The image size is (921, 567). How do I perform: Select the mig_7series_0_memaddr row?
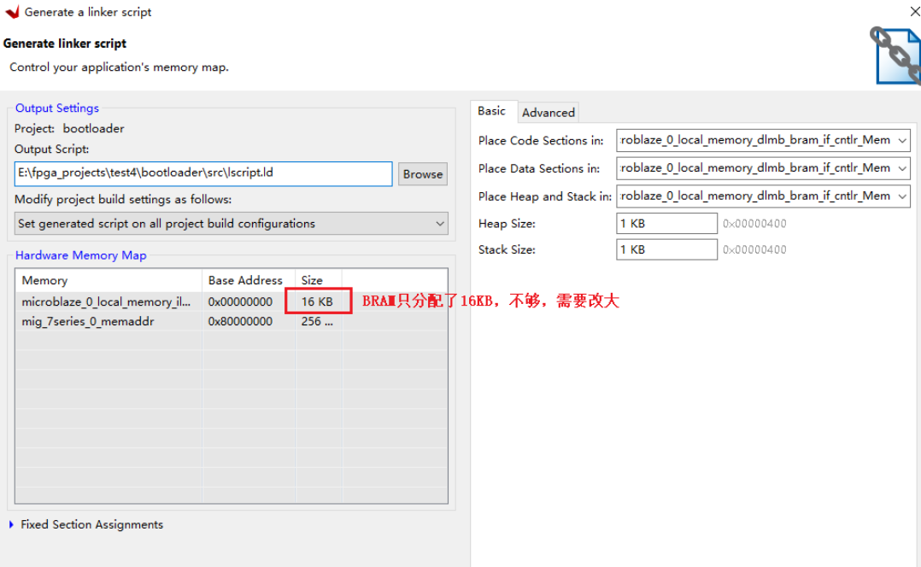pyautogui.click(x=108, y=321)
